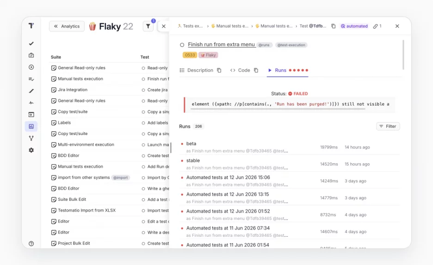
Task: Go back to Analytics
Action: pyautogui.click(x=67, y=26)
